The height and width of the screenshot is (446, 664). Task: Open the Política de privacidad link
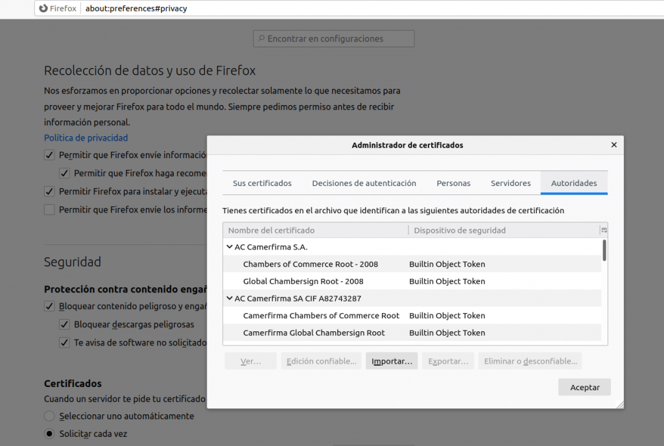86,138
